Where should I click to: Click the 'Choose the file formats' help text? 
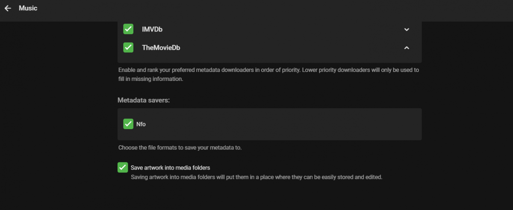point(180,148)
